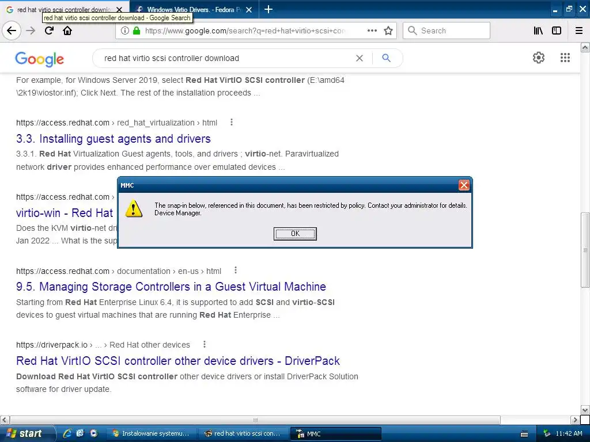The image size is (590, 442).
Task: Click the Firefox address bar URL
Action: tap(244, 31)
